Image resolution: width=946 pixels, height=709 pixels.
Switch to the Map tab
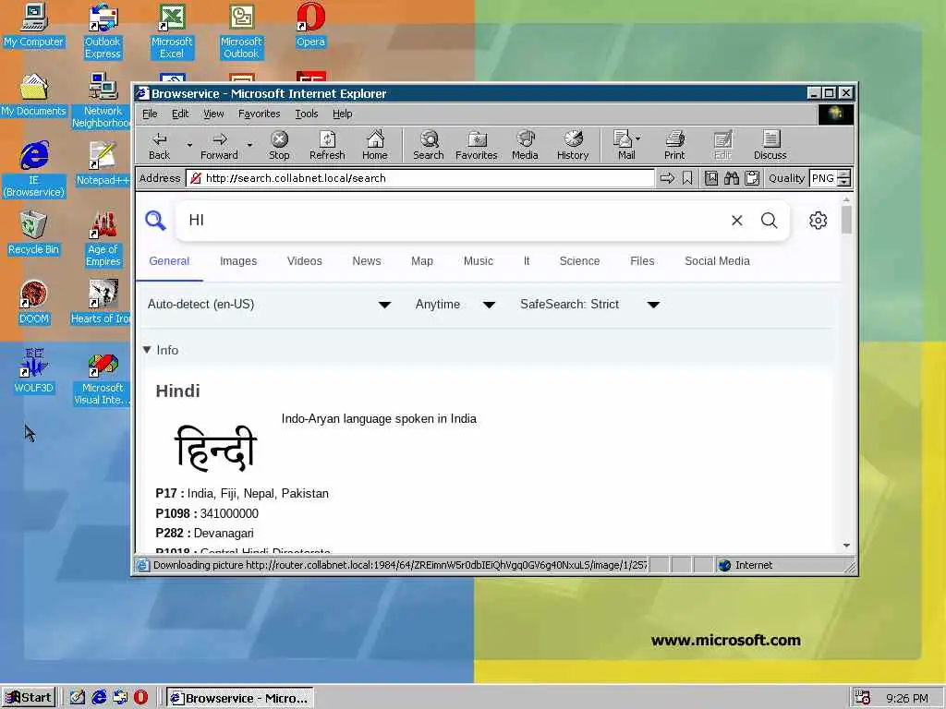(x=421, y=261)
